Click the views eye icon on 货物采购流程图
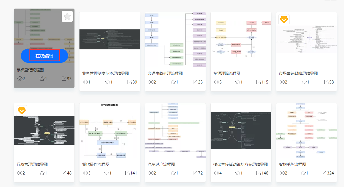This screenshot has width=344, height=187. point(282,173)
